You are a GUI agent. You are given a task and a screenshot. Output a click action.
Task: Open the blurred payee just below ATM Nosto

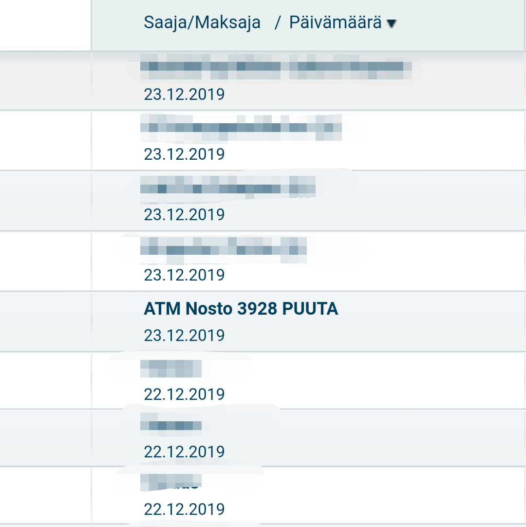(x=170, y=369)
